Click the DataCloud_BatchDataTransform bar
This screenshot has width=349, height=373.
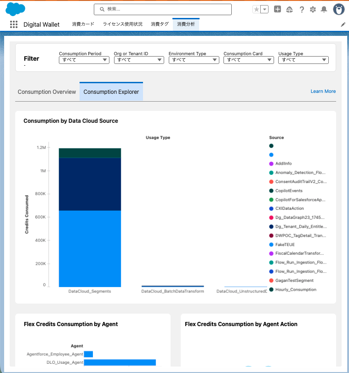173,286
